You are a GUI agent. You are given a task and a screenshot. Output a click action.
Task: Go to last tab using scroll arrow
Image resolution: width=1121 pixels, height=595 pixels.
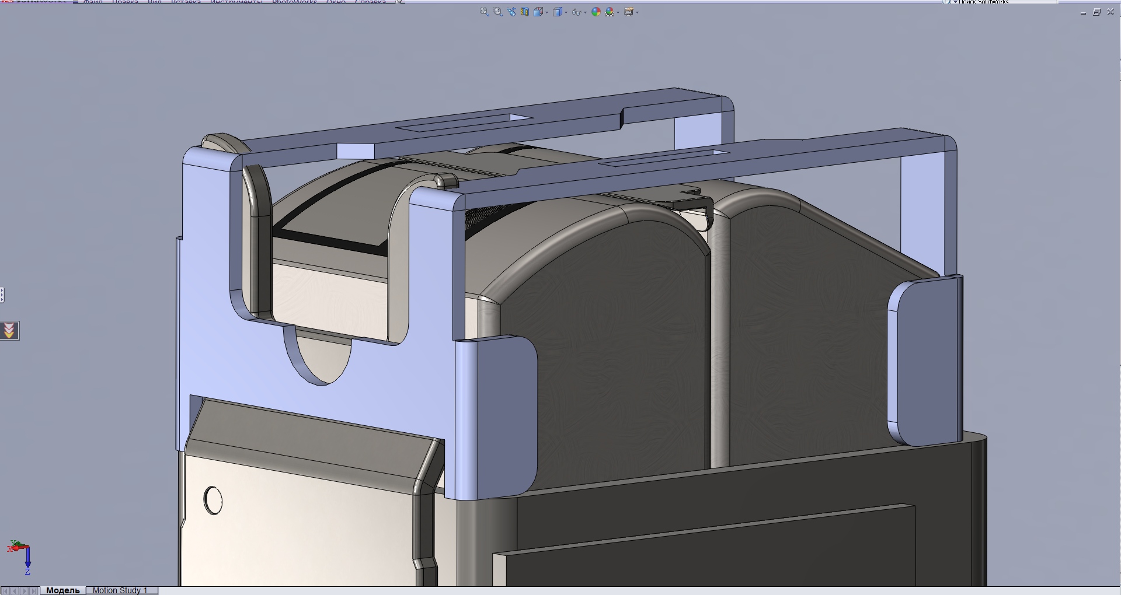34,591
